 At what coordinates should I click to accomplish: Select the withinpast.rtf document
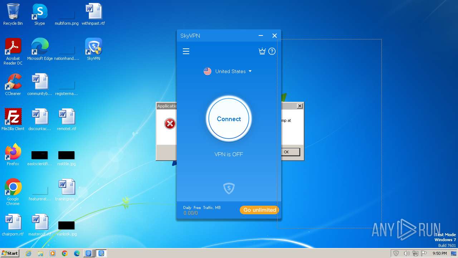coord(93,14)
